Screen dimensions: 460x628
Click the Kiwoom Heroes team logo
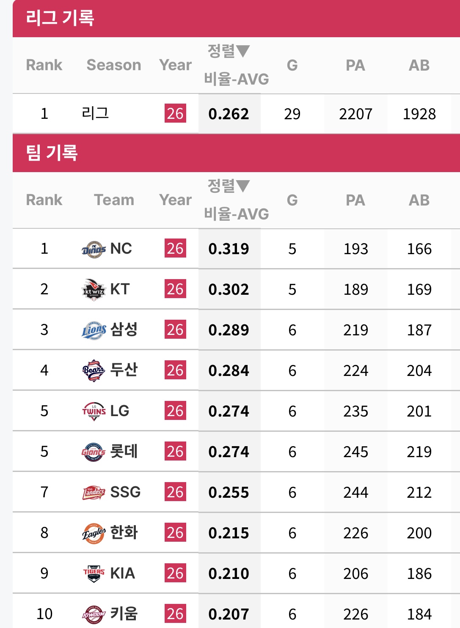(x=94, y=614)
